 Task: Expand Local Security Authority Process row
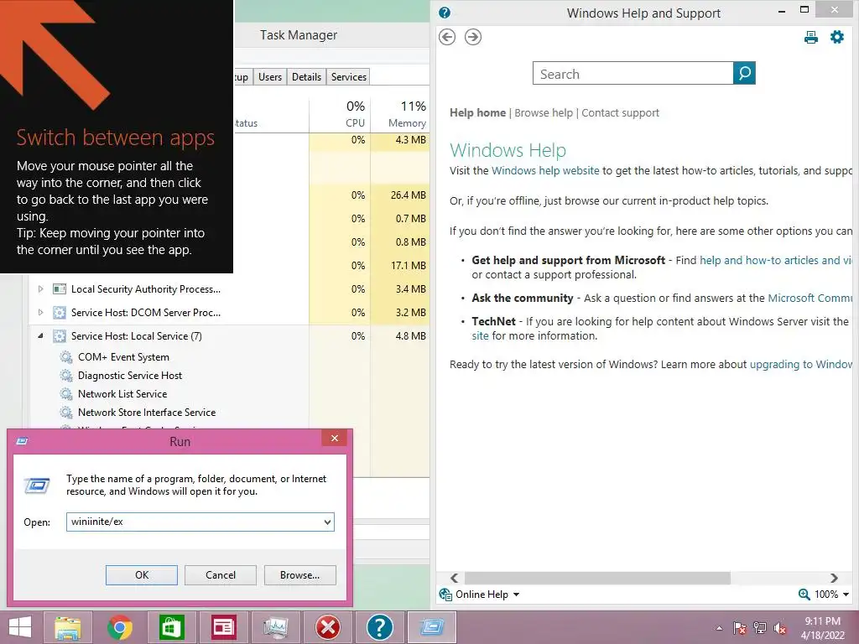pyautogui.click(x=40, y=289)
